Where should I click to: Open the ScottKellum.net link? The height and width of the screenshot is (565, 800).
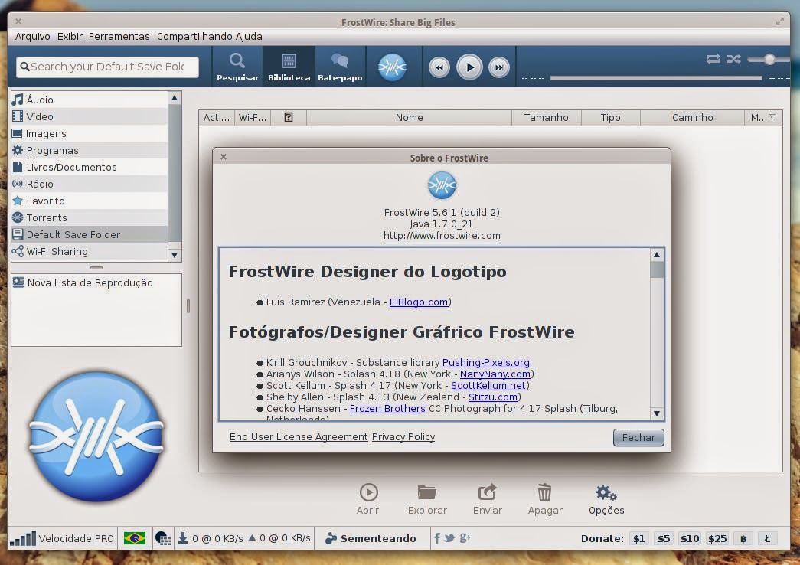[x=488, y=385]
